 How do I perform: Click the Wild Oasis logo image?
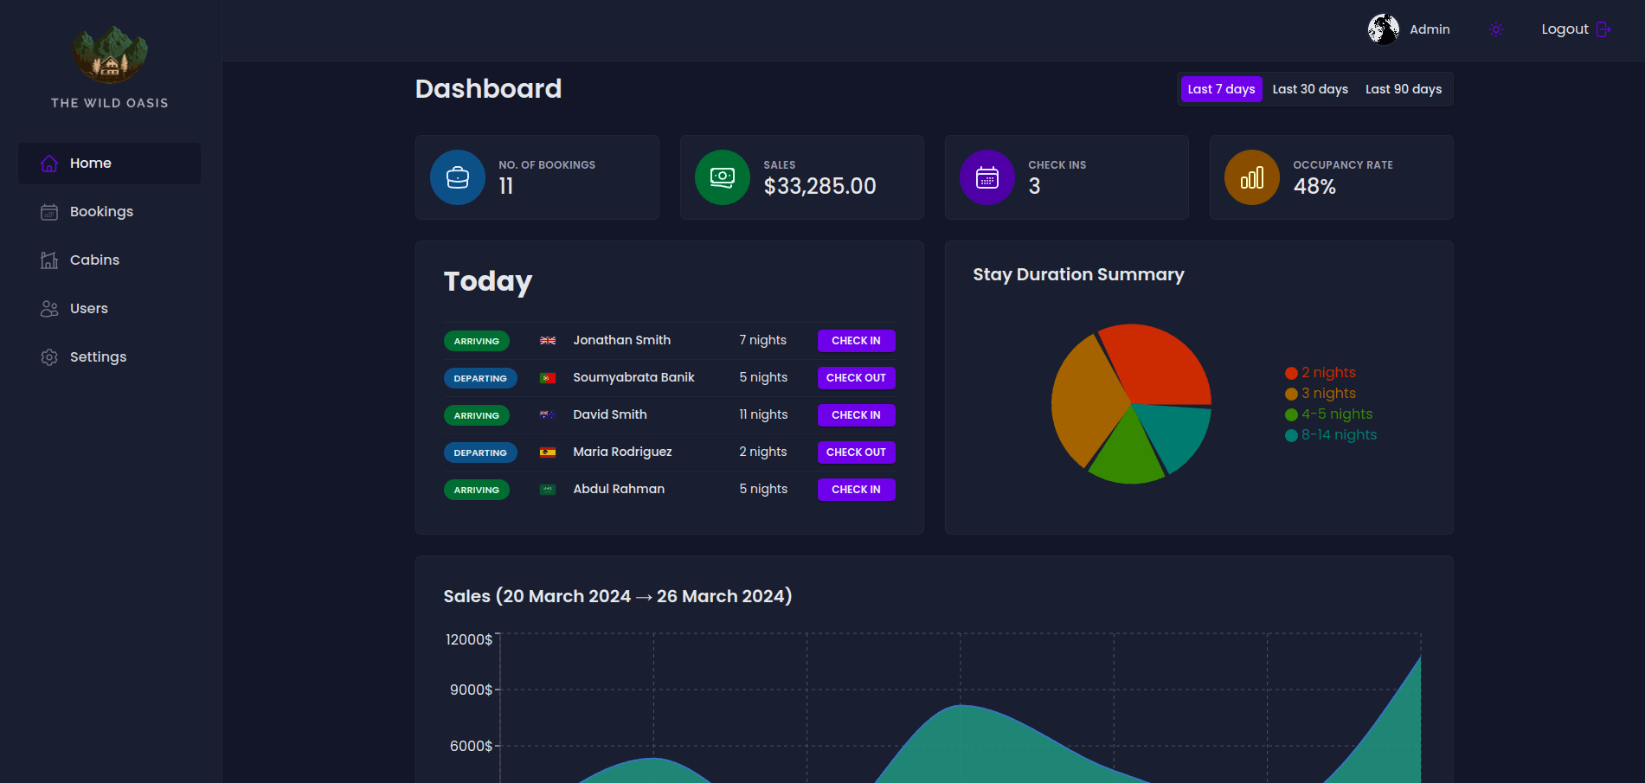[110, 56]
